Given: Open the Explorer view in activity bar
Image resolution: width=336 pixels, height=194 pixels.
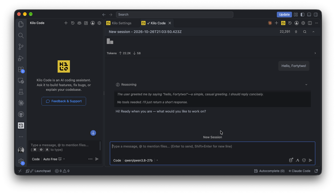Looking at the screenshot, I should click(21, 24).
